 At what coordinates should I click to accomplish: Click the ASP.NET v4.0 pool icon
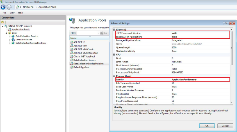pos(72,46)
